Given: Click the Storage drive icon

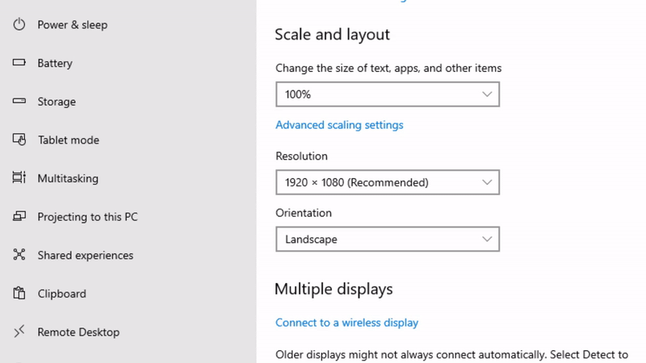Looking at the screenshot, I should coord(20,102).
